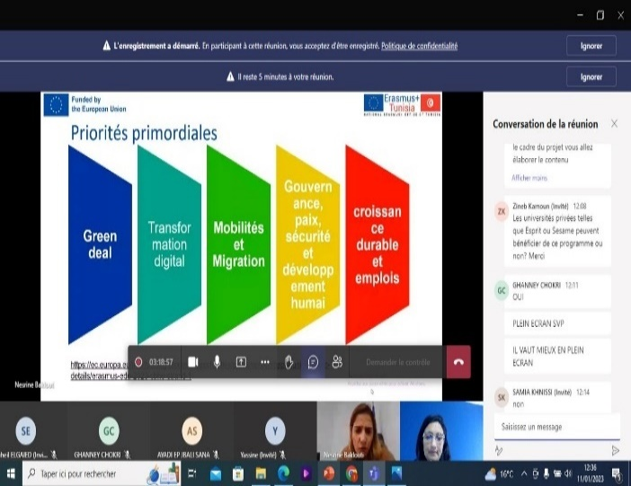This screenshot has width=631, height=486.
Task: Open File Explorer from the taskbar
Action: (261, 474)
